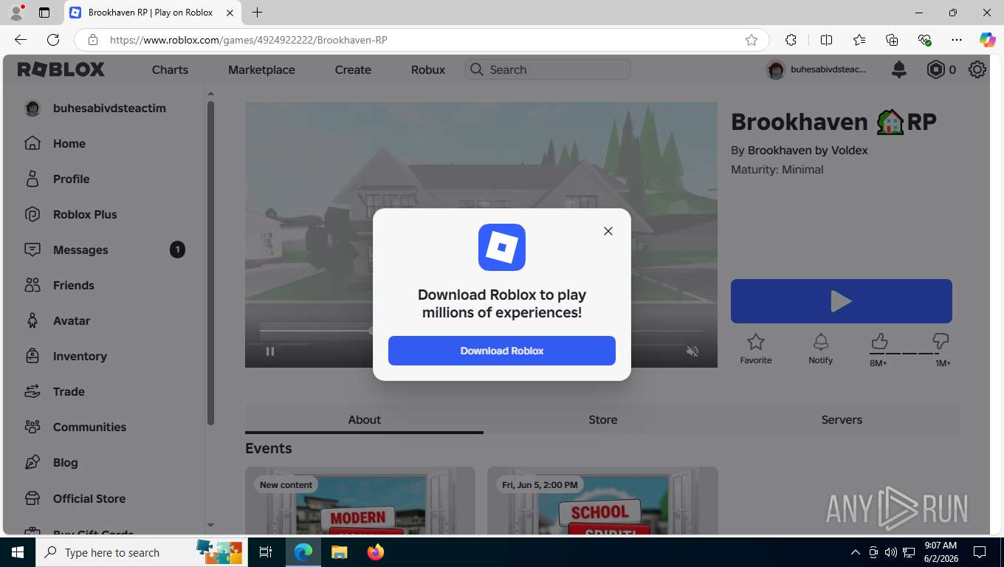
Task: Switch to the About tab
Action: (364, 419)
